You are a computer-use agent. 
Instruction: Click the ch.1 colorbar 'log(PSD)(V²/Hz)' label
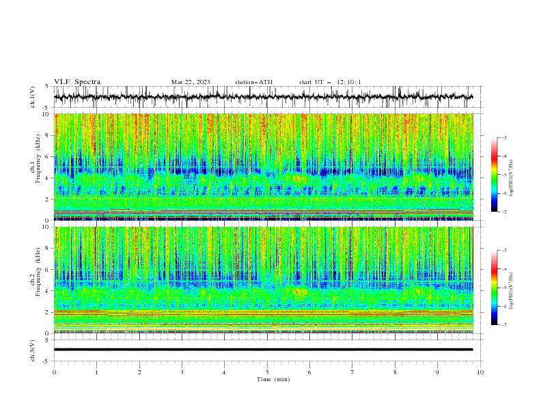(511, 178)
